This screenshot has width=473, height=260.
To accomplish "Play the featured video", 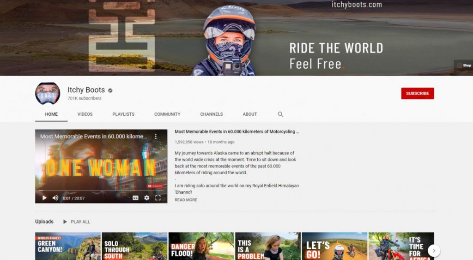I will click(44, 198).
